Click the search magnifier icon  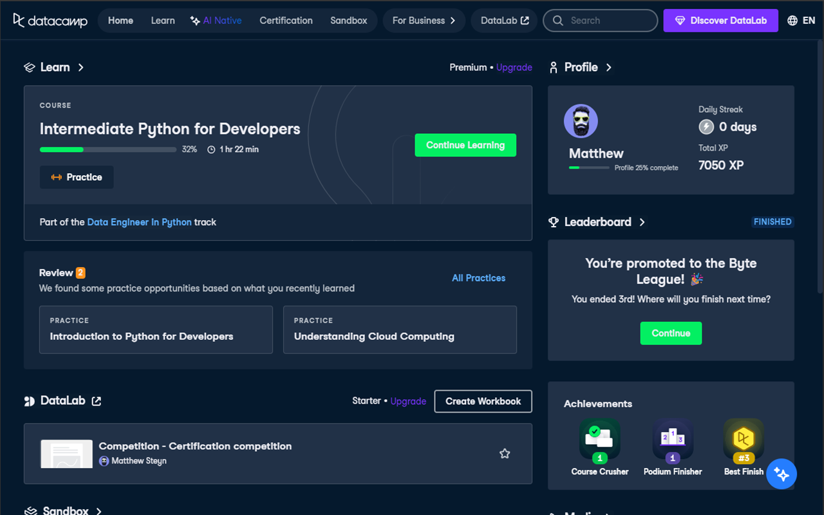[558, 21]
